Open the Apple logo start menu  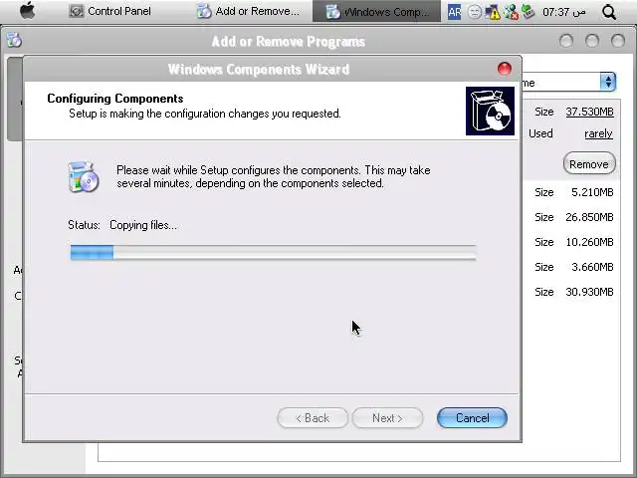click(x=27, y=11)
